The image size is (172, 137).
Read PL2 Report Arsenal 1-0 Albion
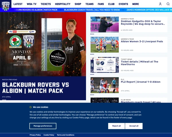[140, 82]
